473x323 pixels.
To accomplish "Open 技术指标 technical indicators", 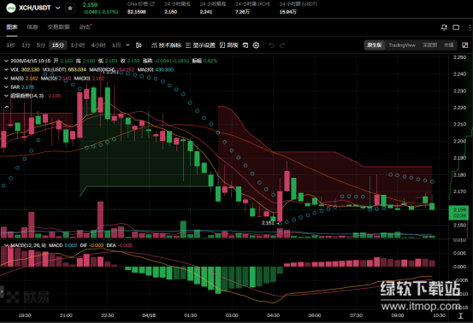I will 166,45.
